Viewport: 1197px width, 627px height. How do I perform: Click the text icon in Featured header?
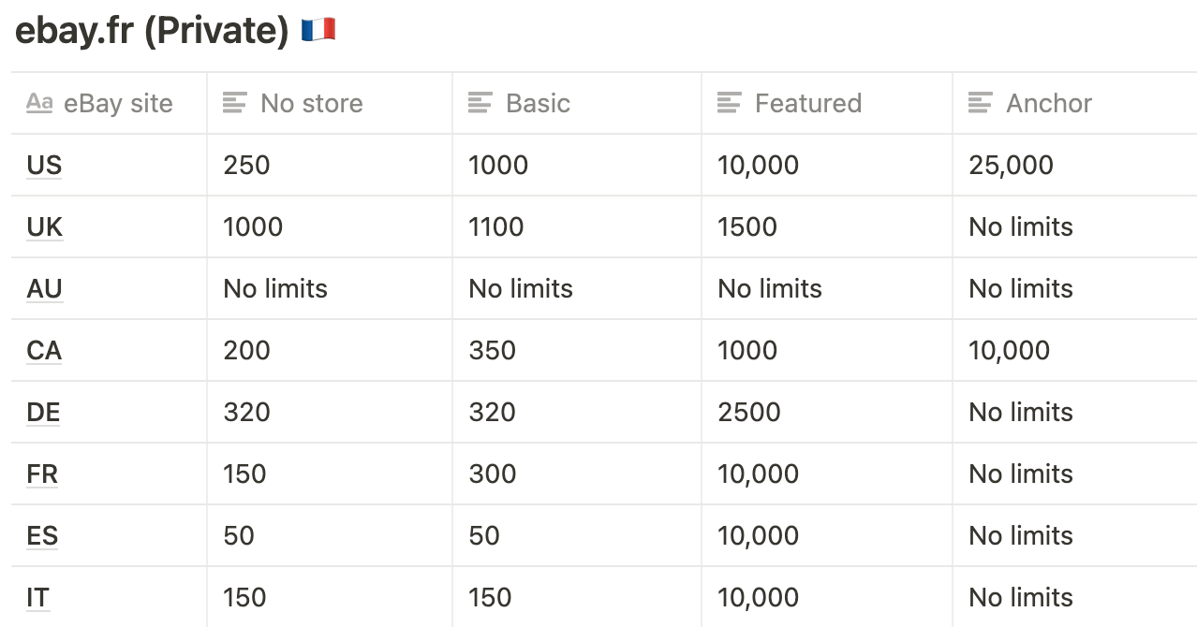click(730, 103)
